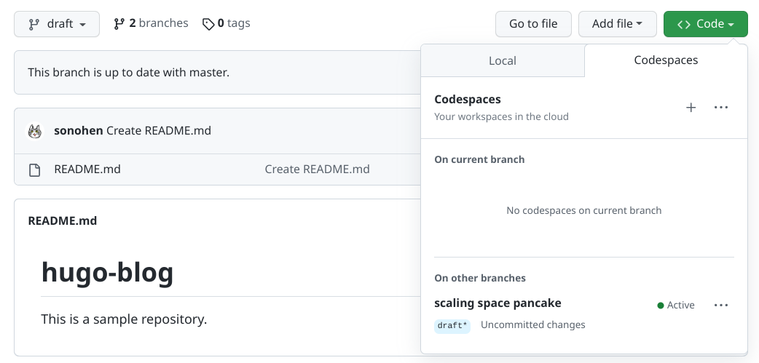
Task: Click the plus icon to create codespace
Action: [691, 108]
